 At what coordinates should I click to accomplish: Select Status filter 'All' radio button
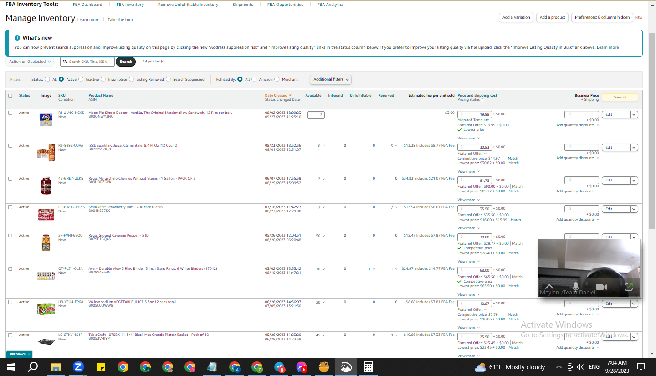point(47,79)
